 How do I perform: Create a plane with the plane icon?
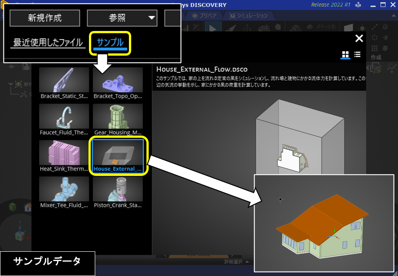tap(348, 28)
